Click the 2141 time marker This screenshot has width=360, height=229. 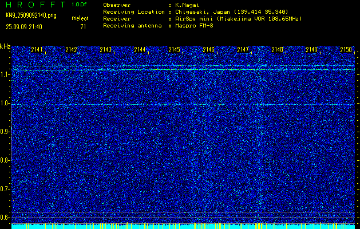click(37, 50)
